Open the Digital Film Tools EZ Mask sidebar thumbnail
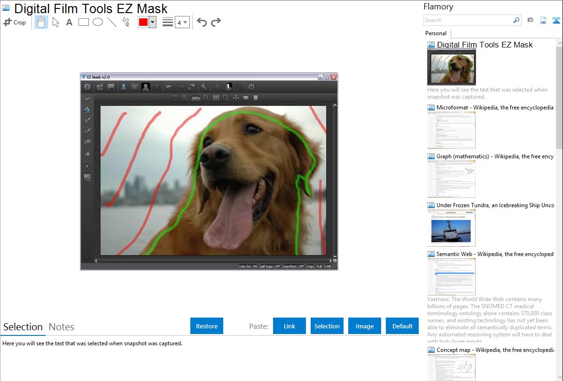Image resolution: width=563 pixels, height=381 pixels. pyautogui.click(x=452, y=67)
